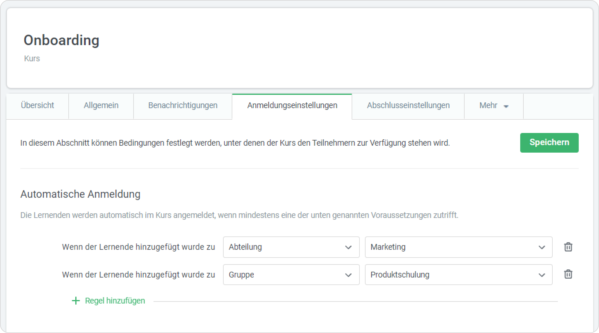599x333 pixels.
Task: Click the chevron arrow in the Produktschulung field
Action: pyautogui.click(x=542, y=275)
